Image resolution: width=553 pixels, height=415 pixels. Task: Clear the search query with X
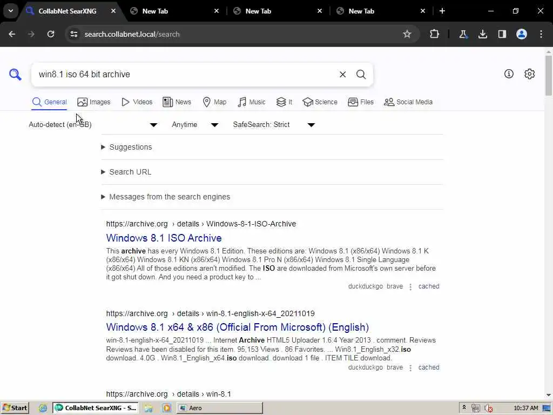342,75
